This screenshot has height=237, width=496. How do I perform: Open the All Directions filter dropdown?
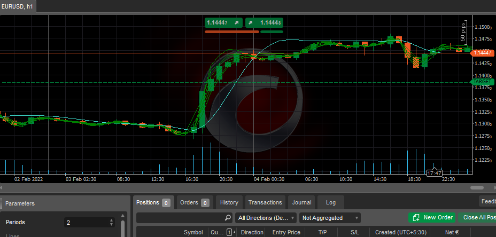point(266,218)
